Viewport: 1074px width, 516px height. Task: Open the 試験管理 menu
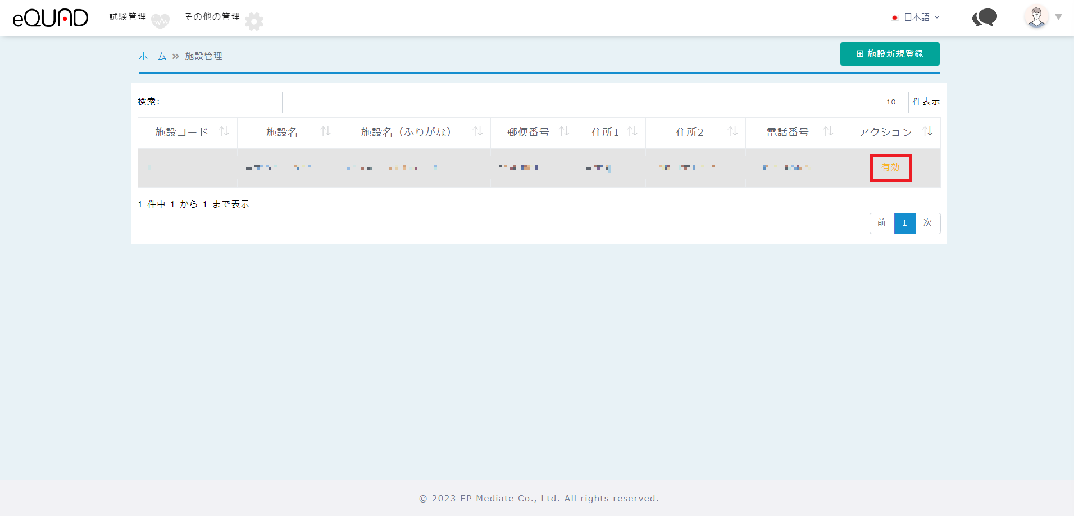click(128, 17)
